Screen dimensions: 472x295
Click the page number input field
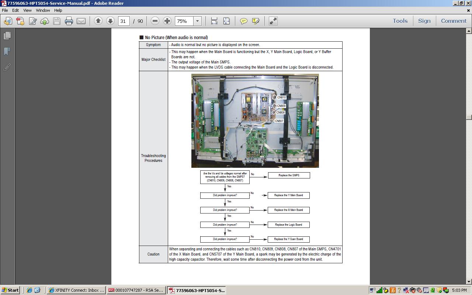(x=123, y=21)
